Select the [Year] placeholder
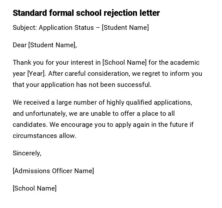The height and width of the screenshot is (208, 222). click(36, 74)
